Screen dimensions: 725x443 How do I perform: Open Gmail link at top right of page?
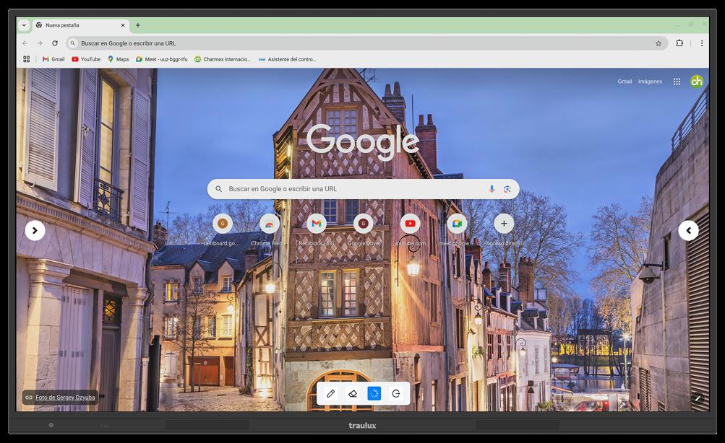point(625,82)
